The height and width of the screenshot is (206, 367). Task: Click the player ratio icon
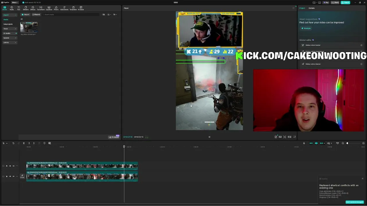(x=290, y=137)
